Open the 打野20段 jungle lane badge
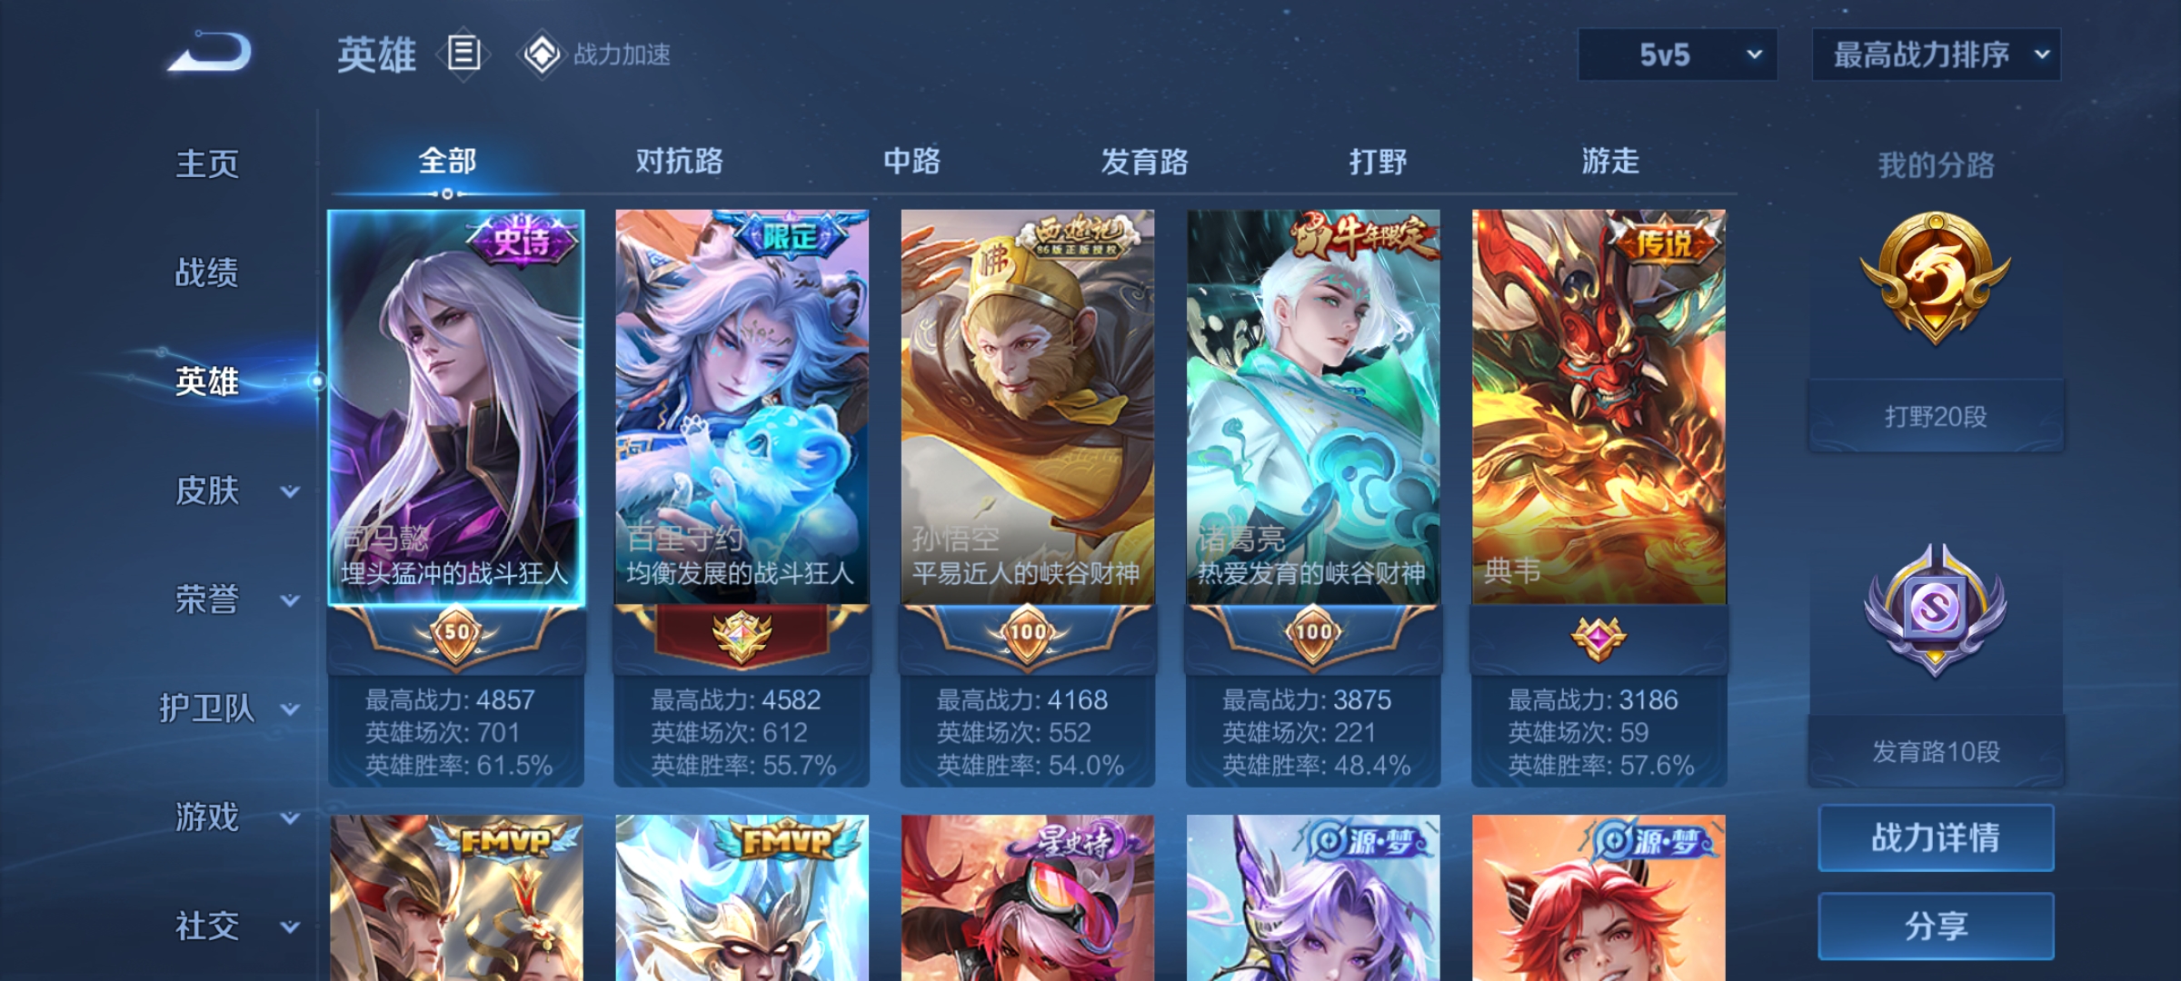 pos(1936,278)
